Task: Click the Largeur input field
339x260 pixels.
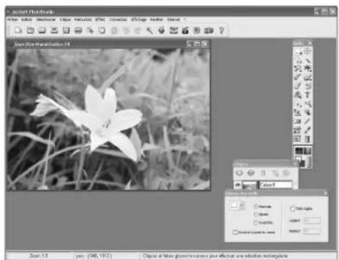Action: (x=312, y=221)
